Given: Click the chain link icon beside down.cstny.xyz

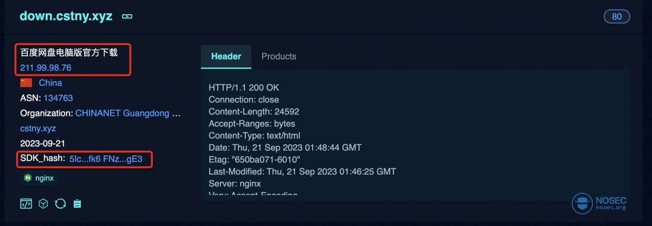Looking at the screenshot, I should point(127,17).
